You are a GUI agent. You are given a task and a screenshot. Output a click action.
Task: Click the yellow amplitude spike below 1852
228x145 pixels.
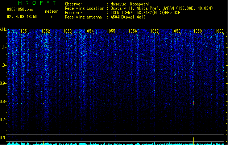coord(43,143)
